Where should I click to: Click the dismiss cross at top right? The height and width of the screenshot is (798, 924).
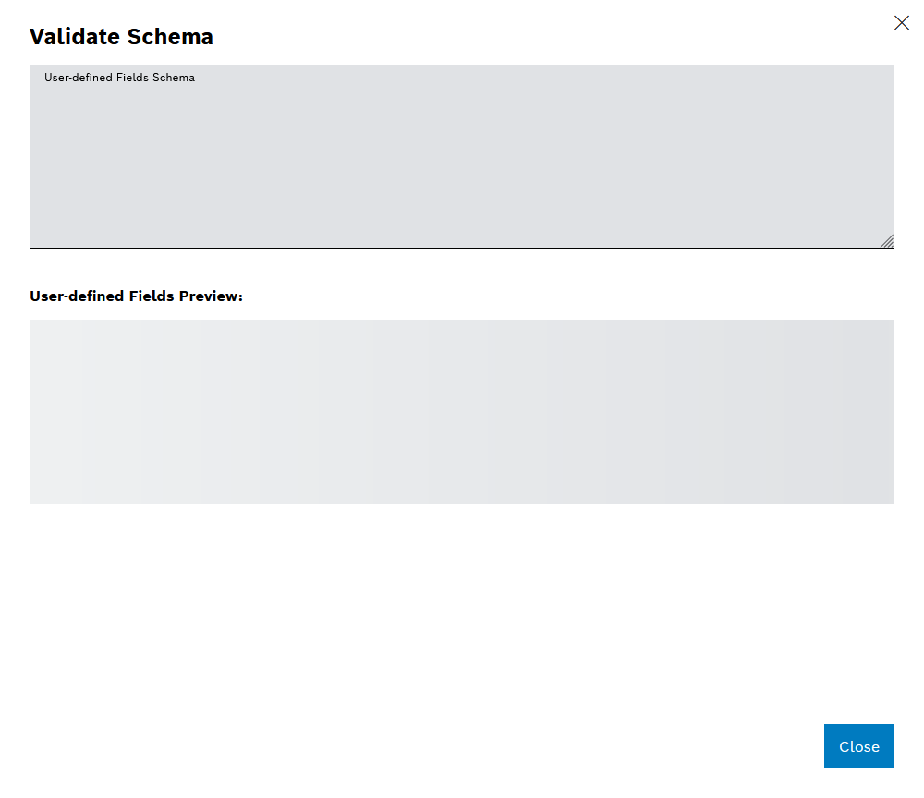(x=902, y=22)
